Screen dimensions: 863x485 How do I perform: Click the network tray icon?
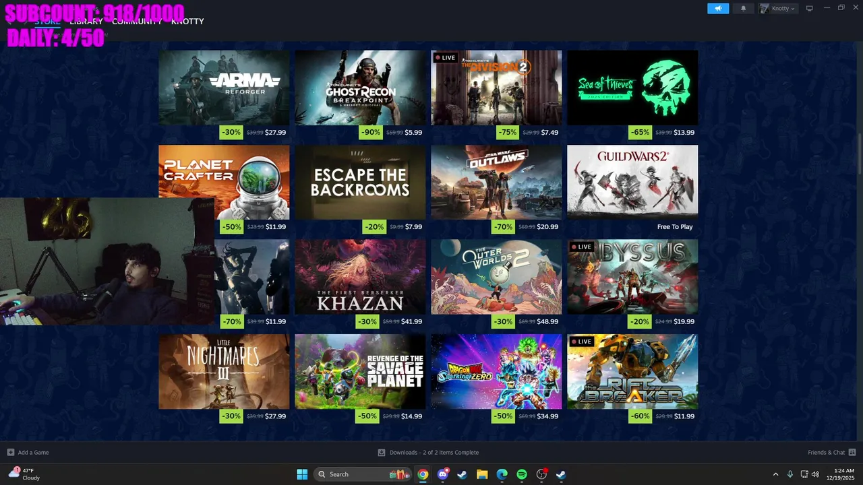(804, 474)
